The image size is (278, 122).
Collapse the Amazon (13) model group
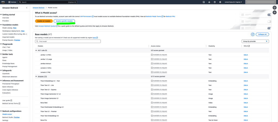pyautogui.click(x=36, y=77)
